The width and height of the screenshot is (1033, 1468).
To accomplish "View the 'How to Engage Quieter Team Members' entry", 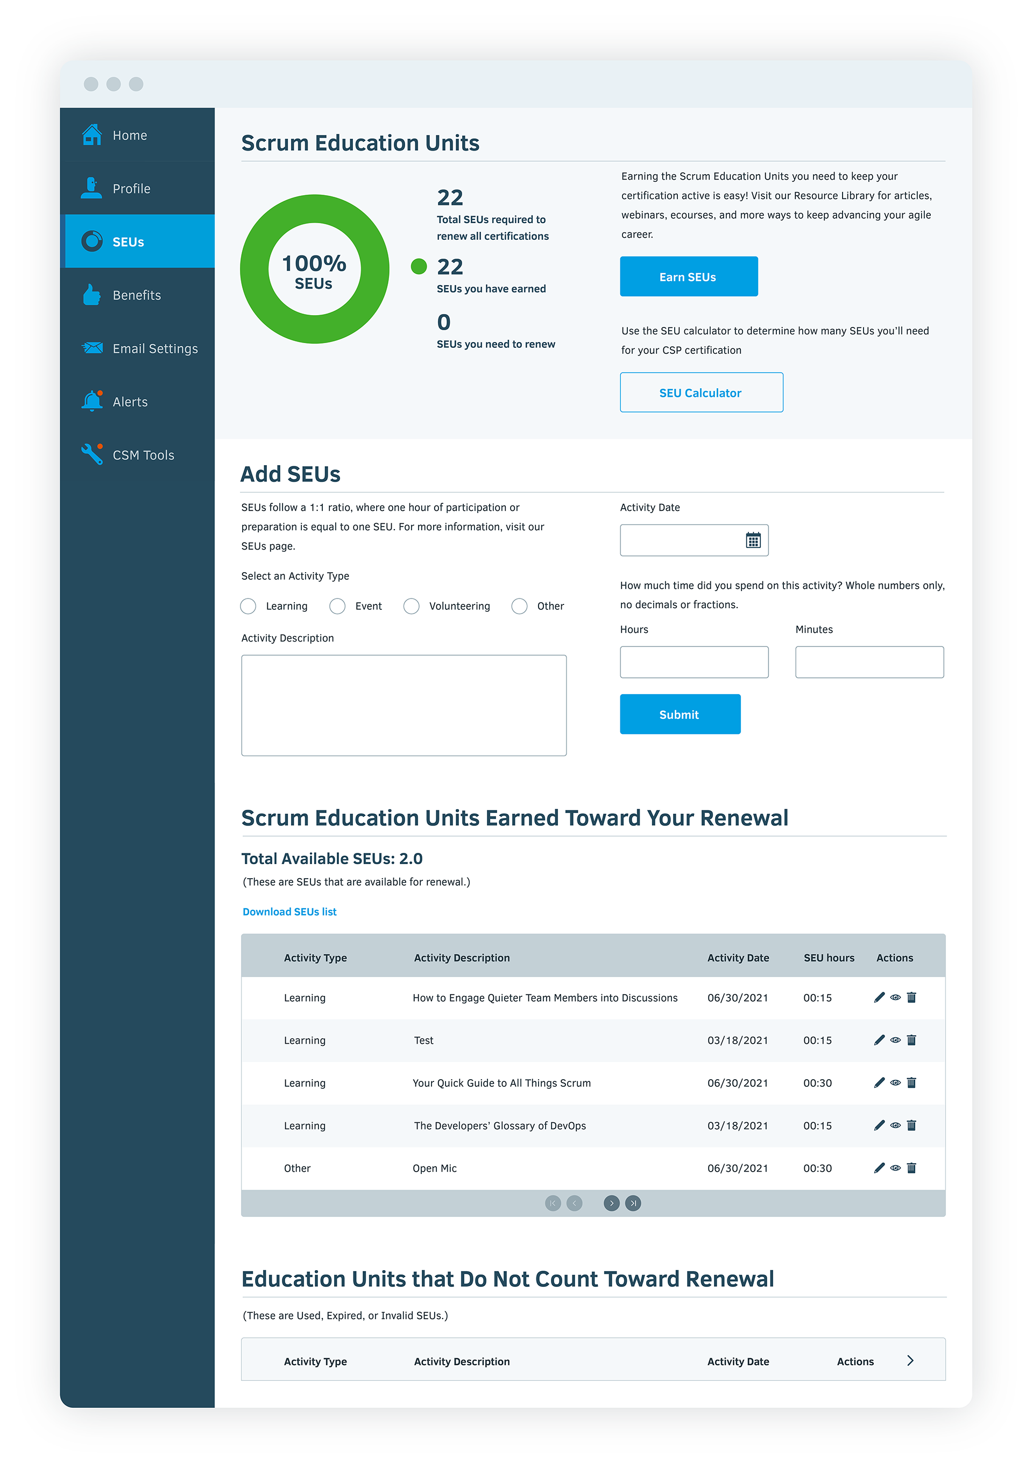I will click(895, 997).
